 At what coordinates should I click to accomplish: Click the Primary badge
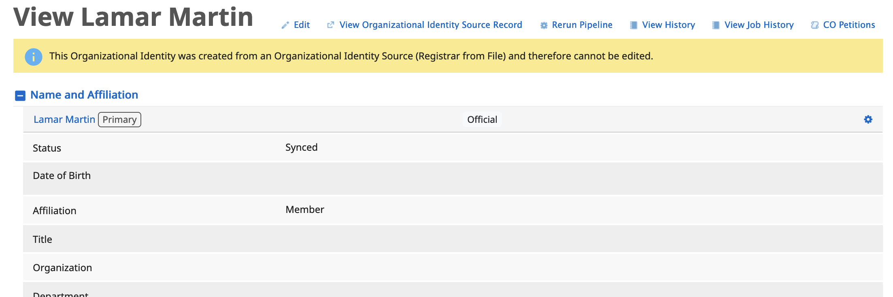(x=119, y=120)
